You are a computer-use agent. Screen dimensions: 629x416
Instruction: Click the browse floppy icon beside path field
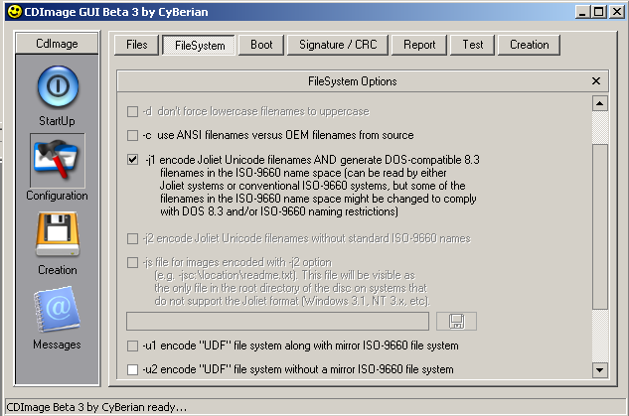pyautogui.click(x=456, y=321)
